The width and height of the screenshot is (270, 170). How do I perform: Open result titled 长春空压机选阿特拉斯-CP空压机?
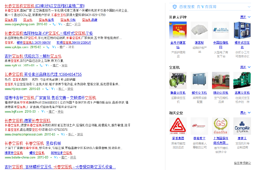[49, 33]
